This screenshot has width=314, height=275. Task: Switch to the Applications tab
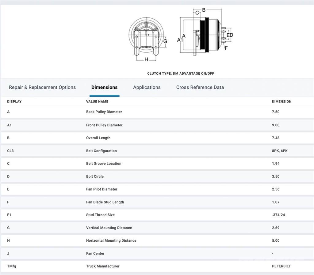tap(147, 87)
